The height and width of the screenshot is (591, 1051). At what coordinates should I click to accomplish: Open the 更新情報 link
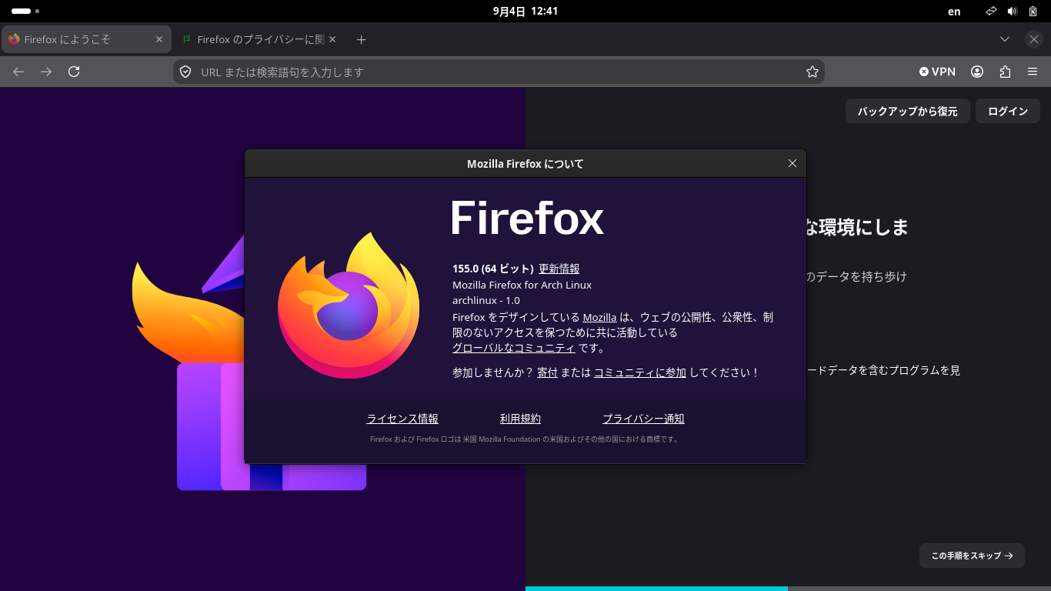tap(559, 269)
